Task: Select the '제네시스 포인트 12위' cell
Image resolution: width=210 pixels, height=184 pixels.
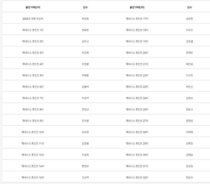Action: coord(33,155)
